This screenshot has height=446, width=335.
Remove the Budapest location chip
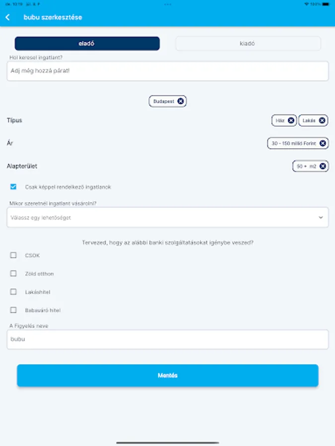tap(181, 101)
